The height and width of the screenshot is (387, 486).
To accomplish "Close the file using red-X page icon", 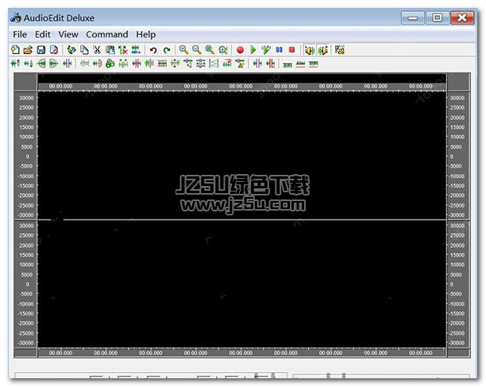I will point(54,49).
